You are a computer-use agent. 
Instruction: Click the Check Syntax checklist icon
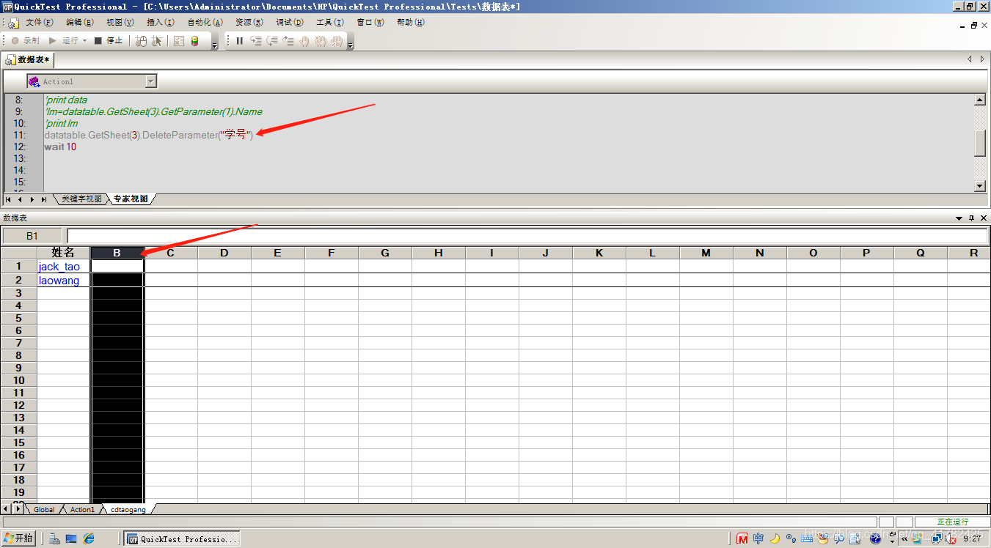click(179, 41)
